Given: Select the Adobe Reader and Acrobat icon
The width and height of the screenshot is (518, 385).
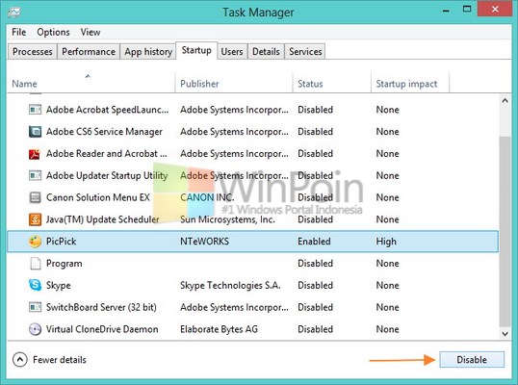Looking at the screenshot, I should 35,154.
